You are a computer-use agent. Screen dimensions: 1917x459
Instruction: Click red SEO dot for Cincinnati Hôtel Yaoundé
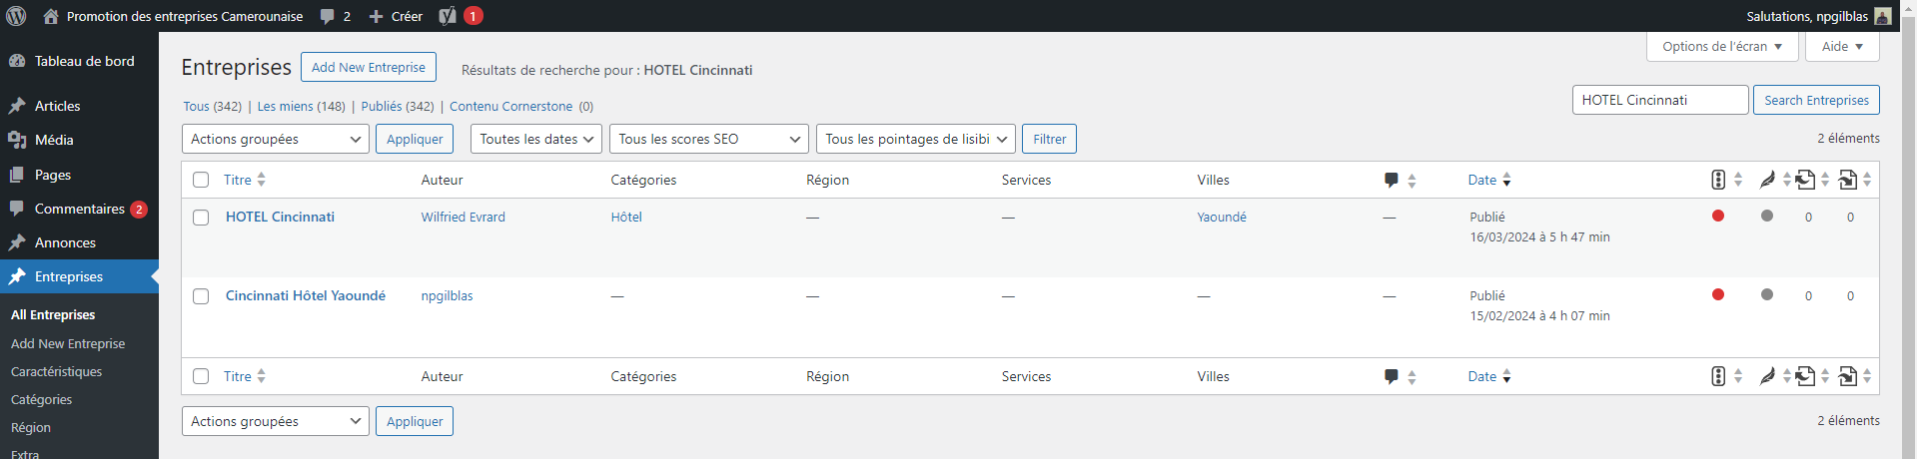point(1718,294)
